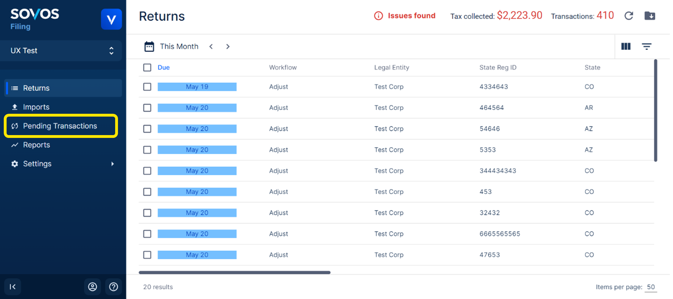
Task: Expand the Settings submenu
Action: [112, 164]
